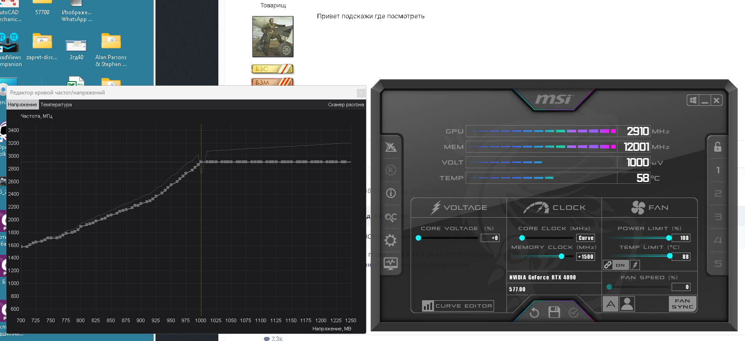Click the Fan Sync button
This screenshot has width=745, height=341.
click(x=682, y=304)
